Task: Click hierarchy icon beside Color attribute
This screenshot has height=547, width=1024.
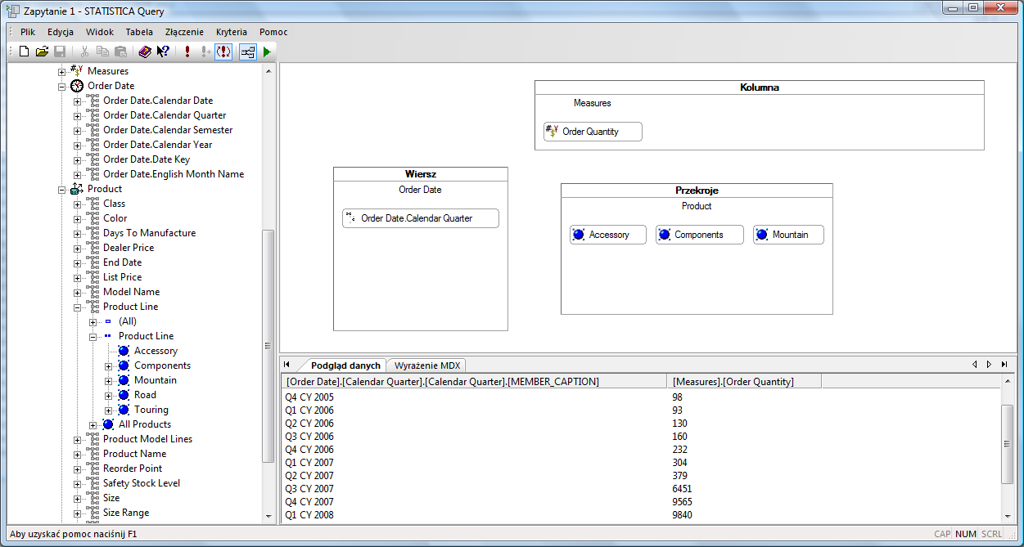Action: [x=92, y=218]
